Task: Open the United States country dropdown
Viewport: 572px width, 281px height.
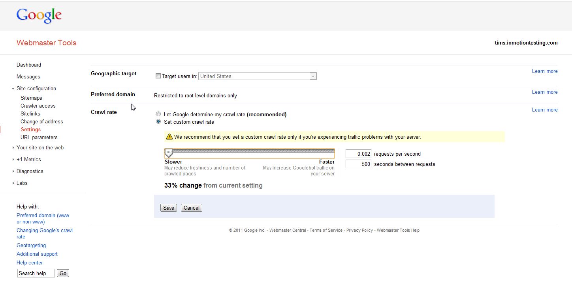Action: [x=258, y=76]
